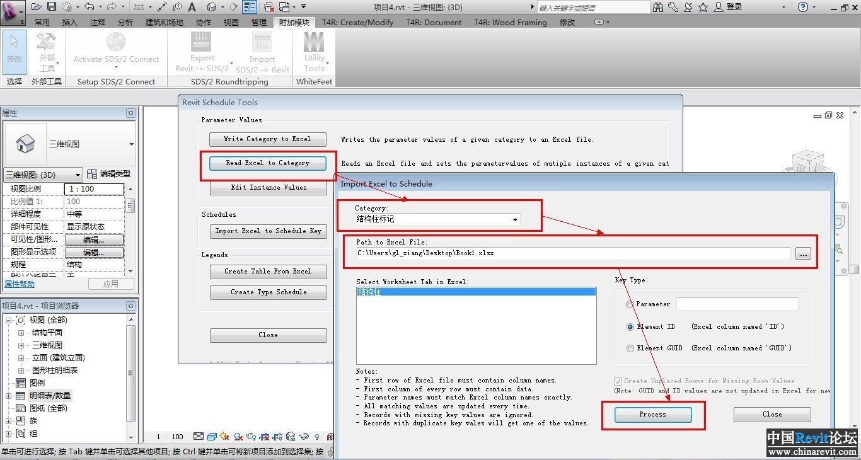The height and width of the screenshot is (460, 861).
Task: Expand the 结构平面 tree node
Action: click(21, 333)
